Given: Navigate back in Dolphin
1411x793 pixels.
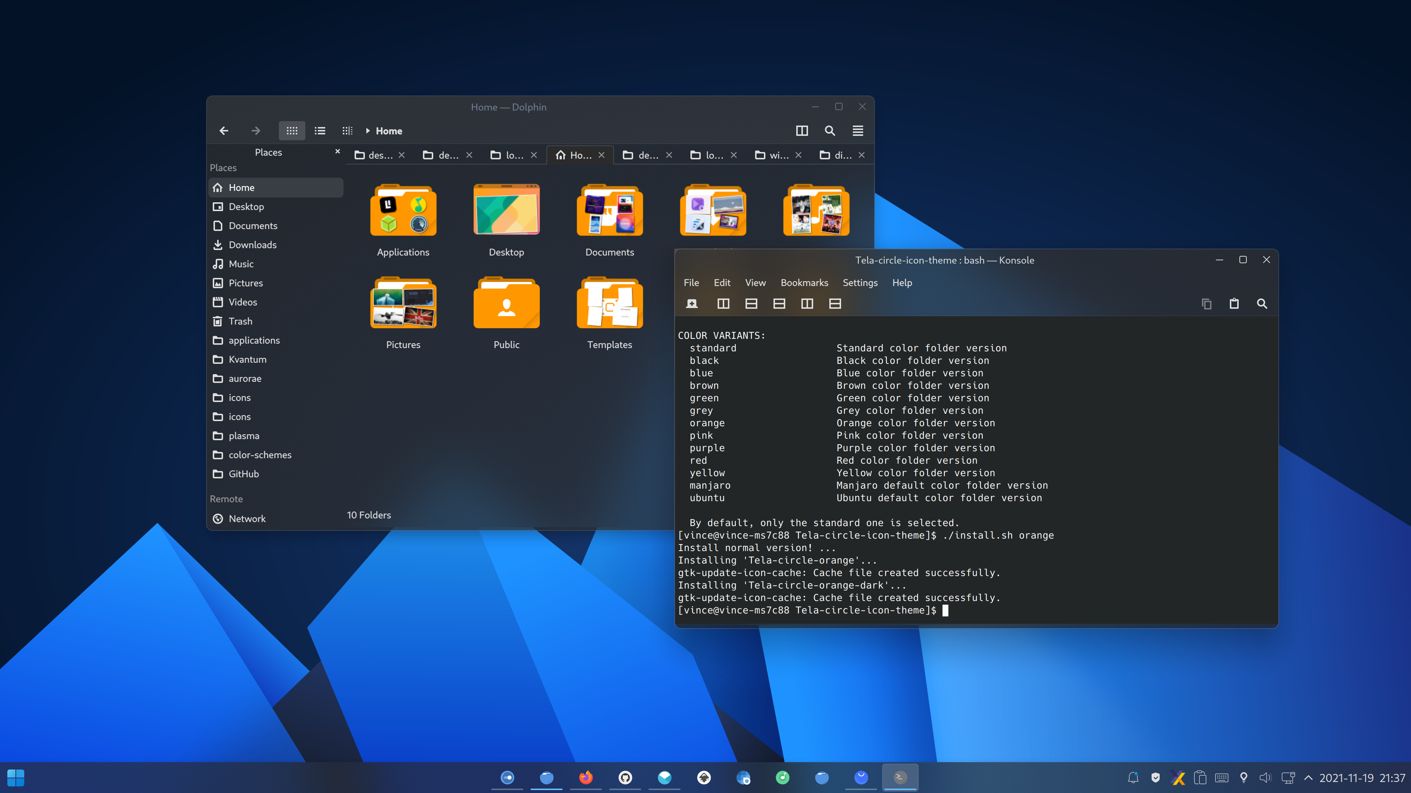Looking at the screenshot, I should point(223,131).
